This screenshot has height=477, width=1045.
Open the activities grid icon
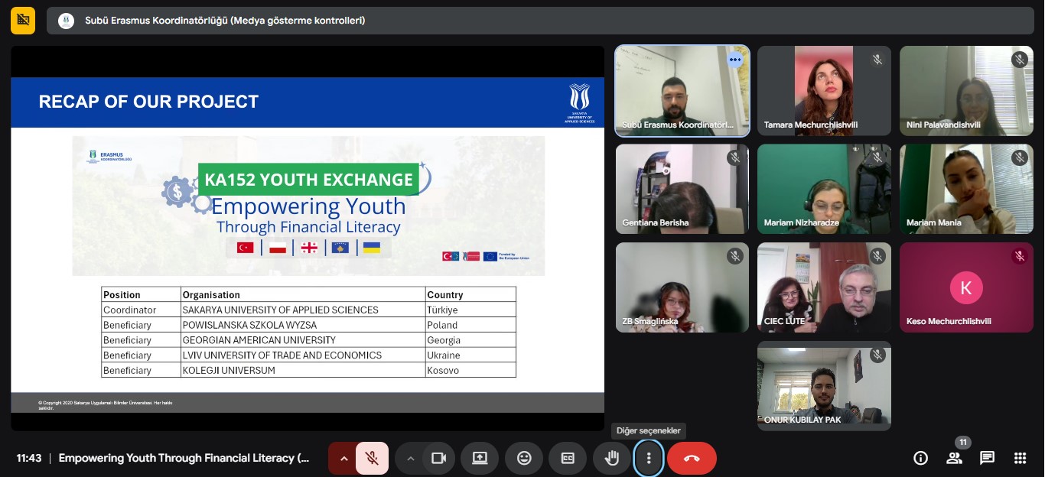tap(1020, 458)
